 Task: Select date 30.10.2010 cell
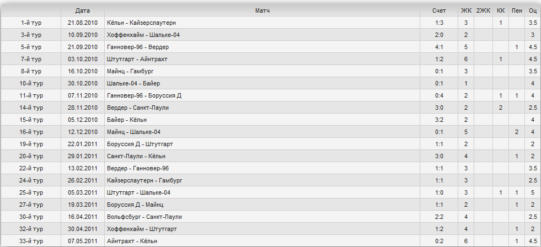click(83, 83)
